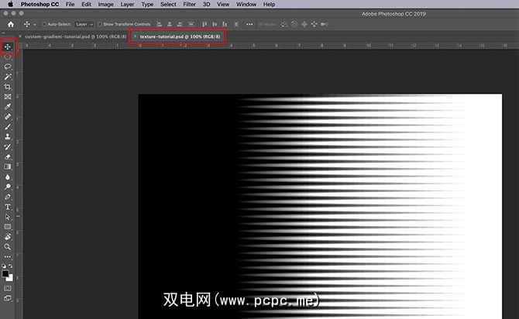Image resolution: width=519 pixels, height=319 pixels.
Task: Click the align bottom edges icon
Action: [225, 24]
